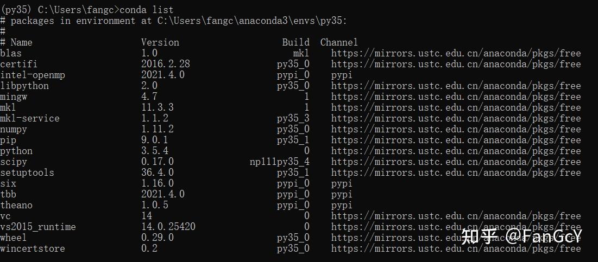Image resolution: width=598 pixels, height=262 pixels.
Task: Click the numpy package name
Action: [x=14, y=130]
